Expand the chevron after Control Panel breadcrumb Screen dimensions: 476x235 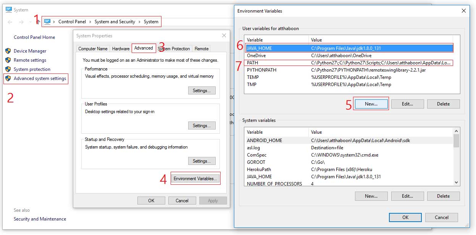click(90, 22)
